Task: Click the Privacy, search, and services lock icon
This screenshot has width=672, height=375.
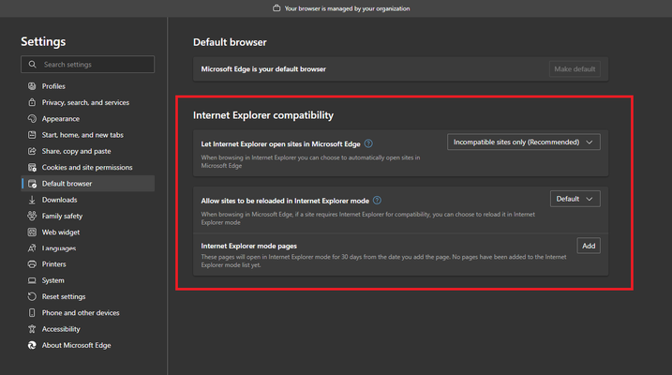Action: (x=32, y=102)
